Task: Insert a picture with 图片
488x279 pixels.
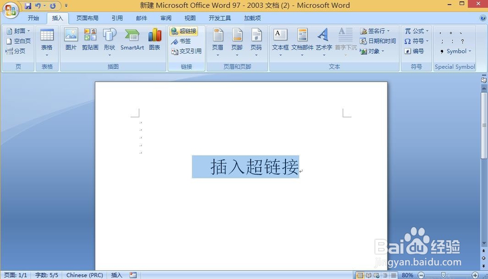Action: coord(71,39)
